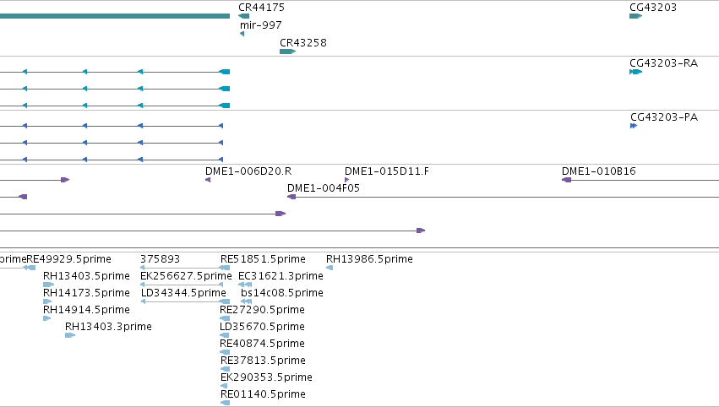
Task: Click the DME1-004F05 label
Action: pos(324,188)
